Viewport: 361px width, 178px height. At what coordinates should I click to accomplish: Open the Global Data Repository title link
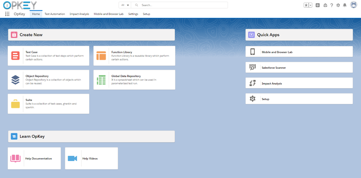[126, 76]
